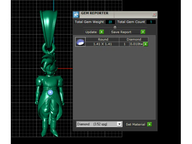The image size is (192, 144).
Task: Click the Gem Reporter logo icon
Action: (76, 14)
